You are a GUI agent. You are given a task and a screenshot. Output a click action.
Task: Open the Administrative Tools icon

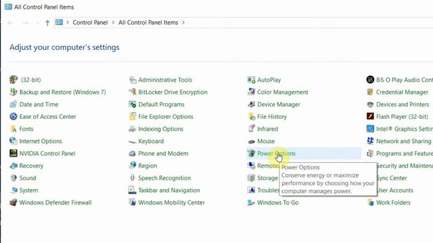point(133,80)
